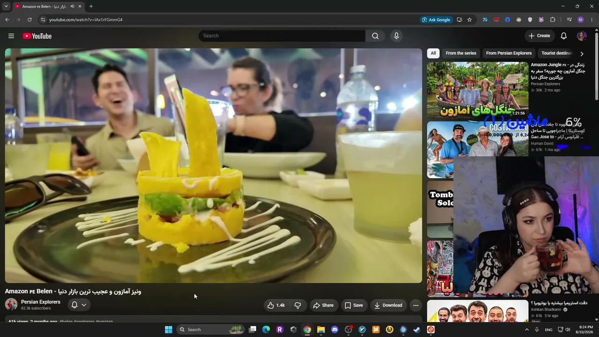The width and height of the screenshot is (599, 337).
Task: Click the browser address bar URL
Action: pos(86,20)
